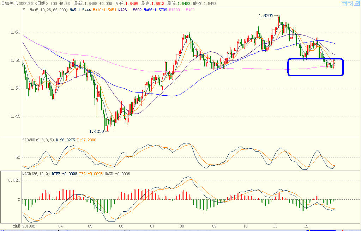This screenshot has height=231, width=361.
Task: Click the K:26.0275 value
Action: (65, 140)
